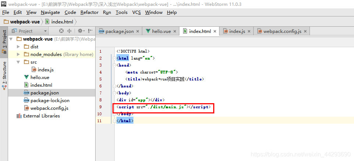Fold the body tag on line 7
Viewport: 354px width, 161px height.
(x=114, y=93)
